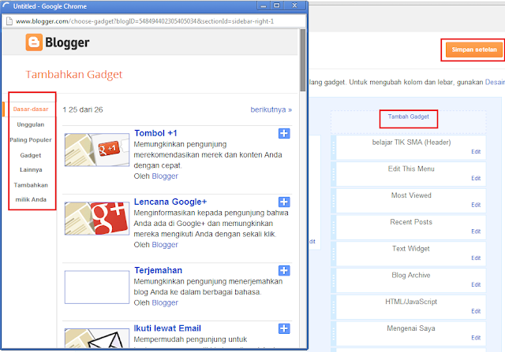Select the Paling Populer category tab
The height and width of the screenshot is (352, 505).
(31, 140)
